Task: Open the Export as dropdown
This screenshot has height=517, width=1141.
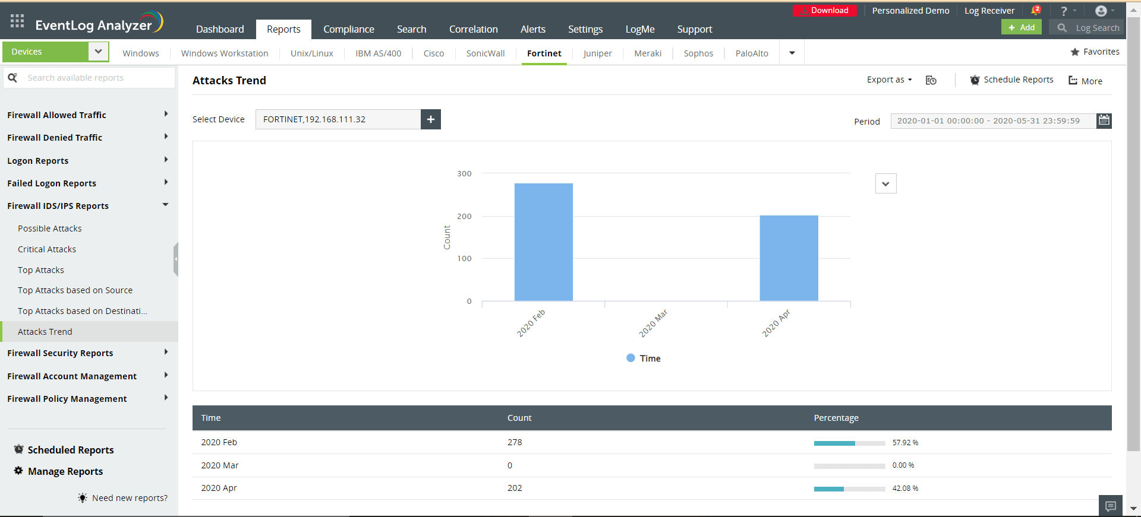Action: pyautogui.click(x=889, y=80)
